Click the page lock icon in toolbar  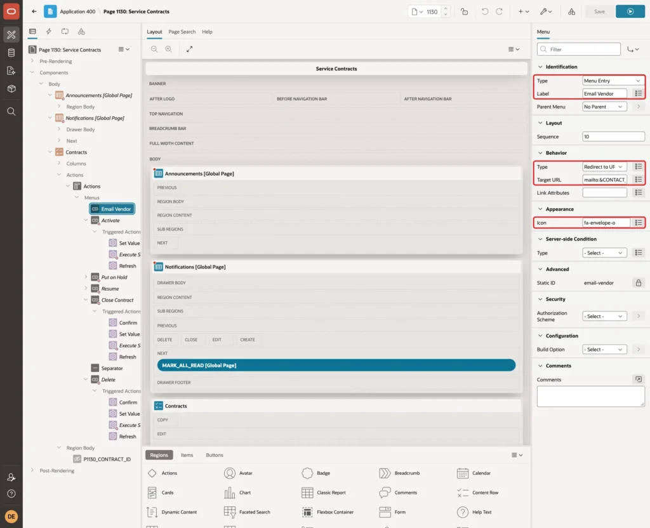coord(464,11)
